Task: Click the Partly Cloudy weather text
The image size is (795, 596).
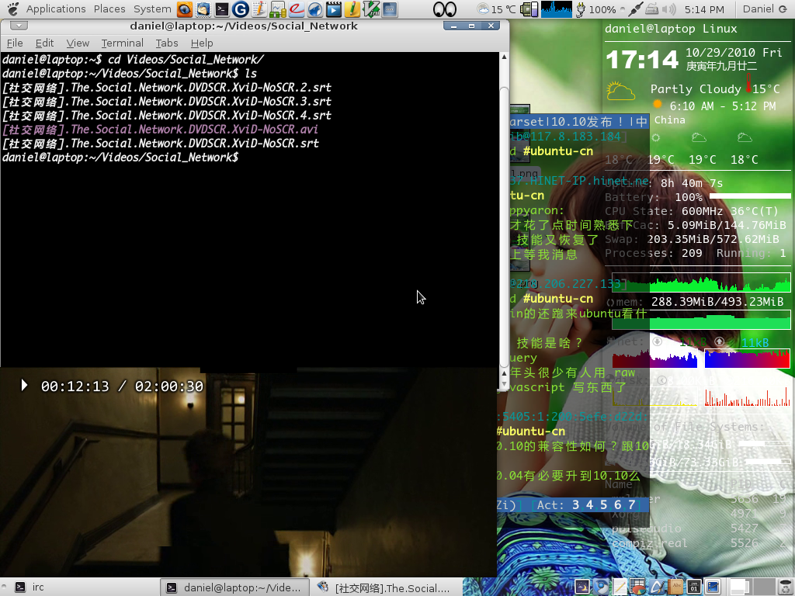Action: 696,89
